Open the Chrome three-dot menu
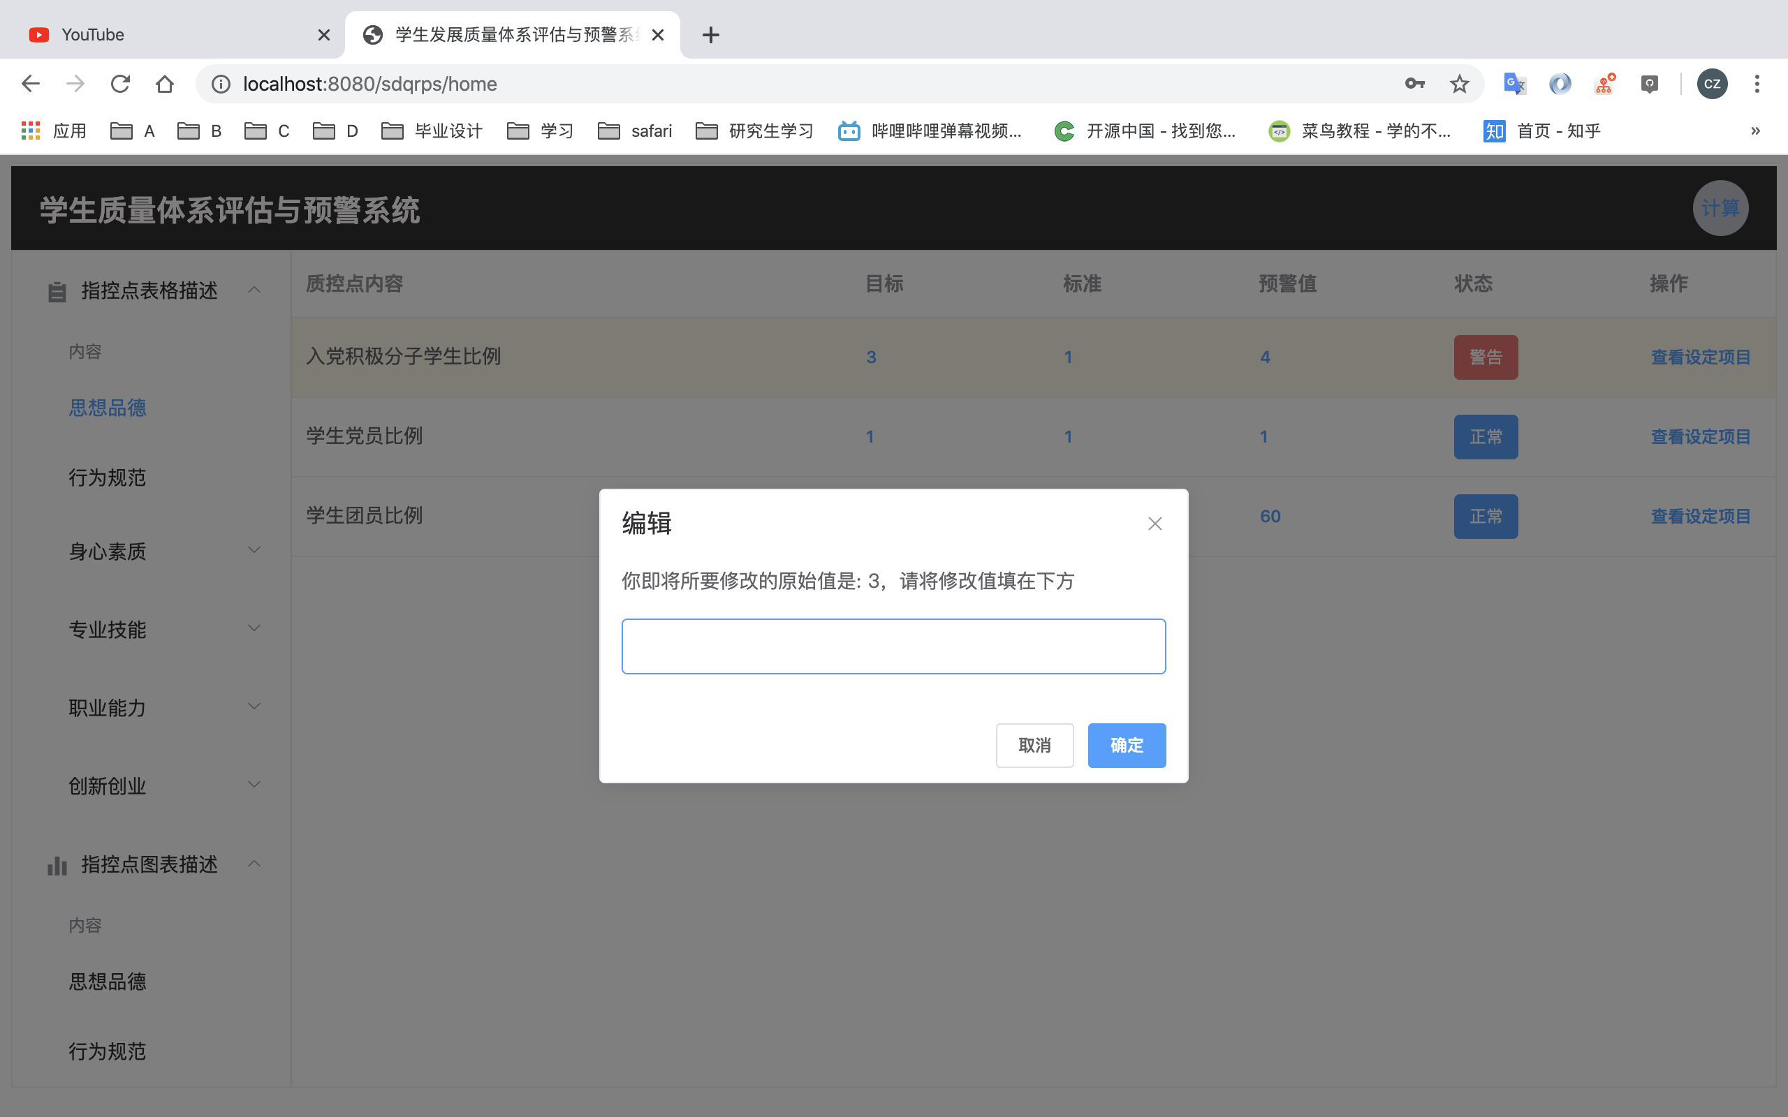Image resolution: width=1788 pixels, height=1117 pixels. (x=1757, y=84)
